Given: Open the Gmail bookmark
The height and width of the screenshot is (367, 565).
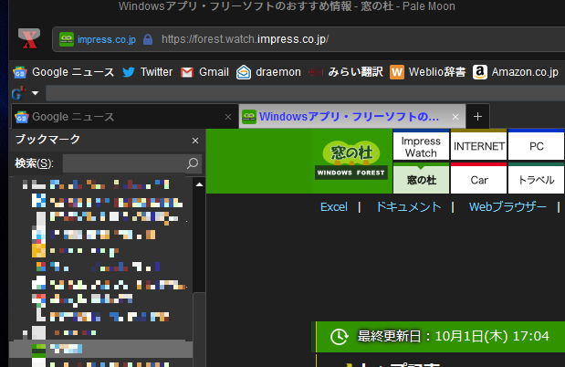Looking at the screenshot, I should [204, 72].
